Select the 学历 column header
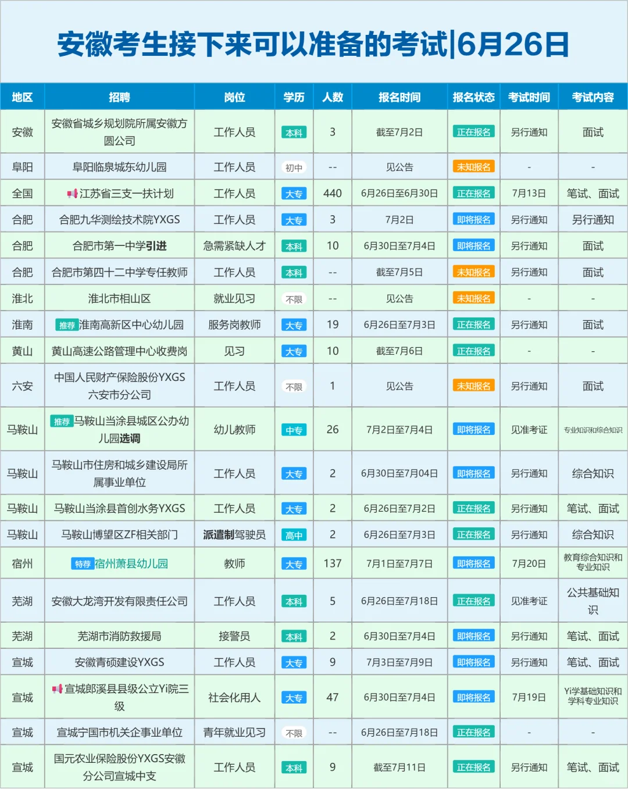This screenshot has width=628, height=789. 294,97
